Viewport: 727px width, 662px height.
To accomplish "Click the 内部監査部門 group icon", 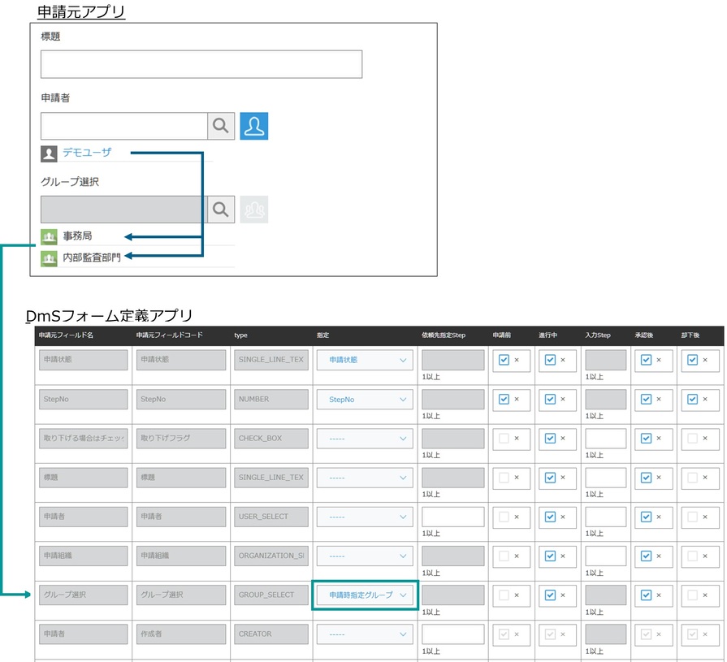I will (49, 258).
